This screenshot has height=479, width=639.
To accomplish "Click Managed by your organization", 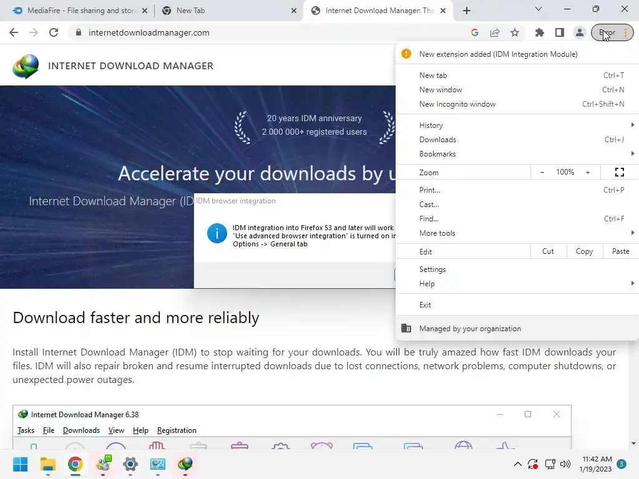I will pos(517,328).
